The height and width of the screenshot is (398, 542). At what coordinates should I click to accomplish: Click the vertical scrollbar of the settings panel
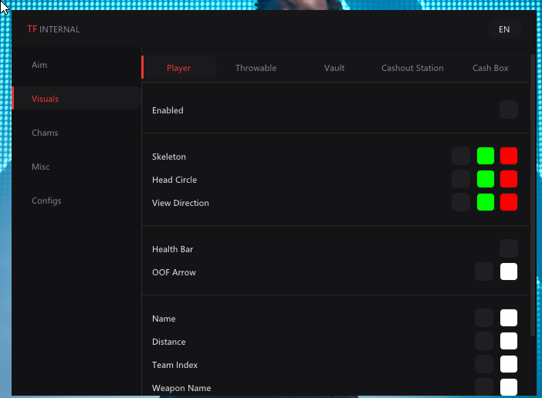tap(533, 195)
